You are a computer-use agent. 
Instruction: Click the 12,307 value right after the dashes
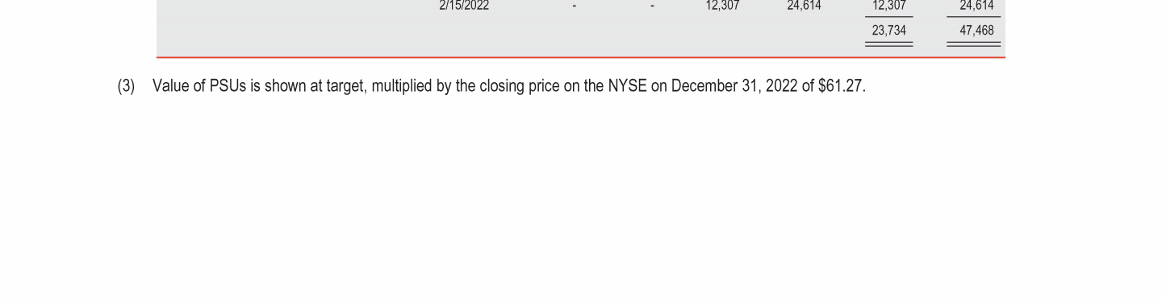click(722, 6)
